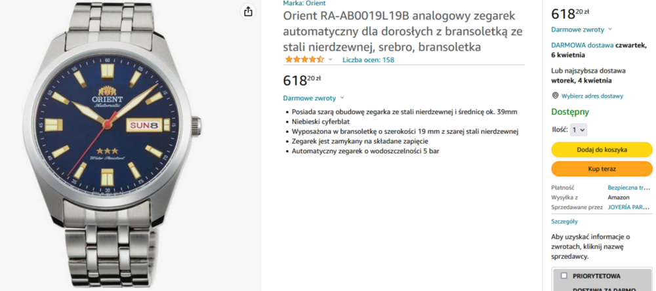The height and width of the screenshot is (291, 656).
Task: Open the Liczba ocen: 158 reviews link
Action: coord(368,60)
